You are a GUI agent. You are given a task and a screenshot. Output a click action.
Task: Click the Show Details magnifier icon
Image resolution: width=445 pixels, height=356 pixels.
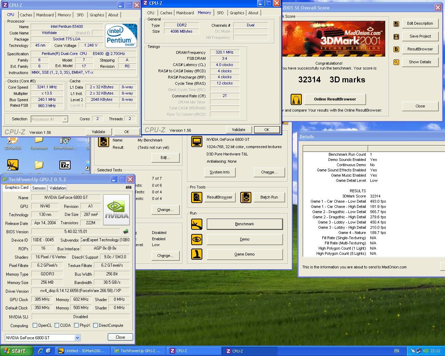click(x=396, y=62)
